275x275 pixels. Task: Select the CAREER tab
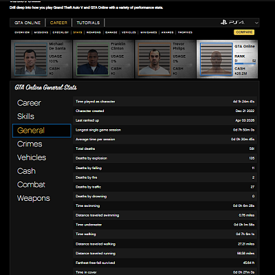[58, 23]
